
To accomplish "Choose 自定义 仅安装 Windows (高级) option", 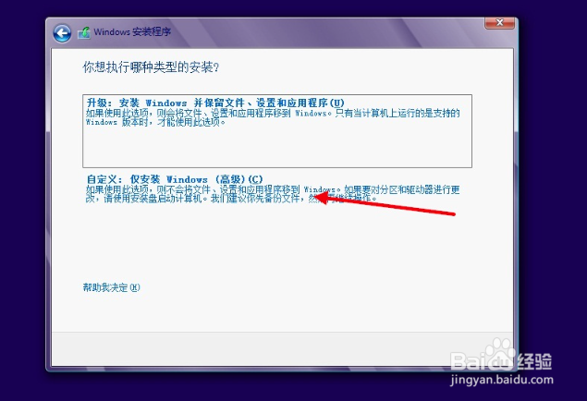I will pyautogui.click(x=273, y=188).
